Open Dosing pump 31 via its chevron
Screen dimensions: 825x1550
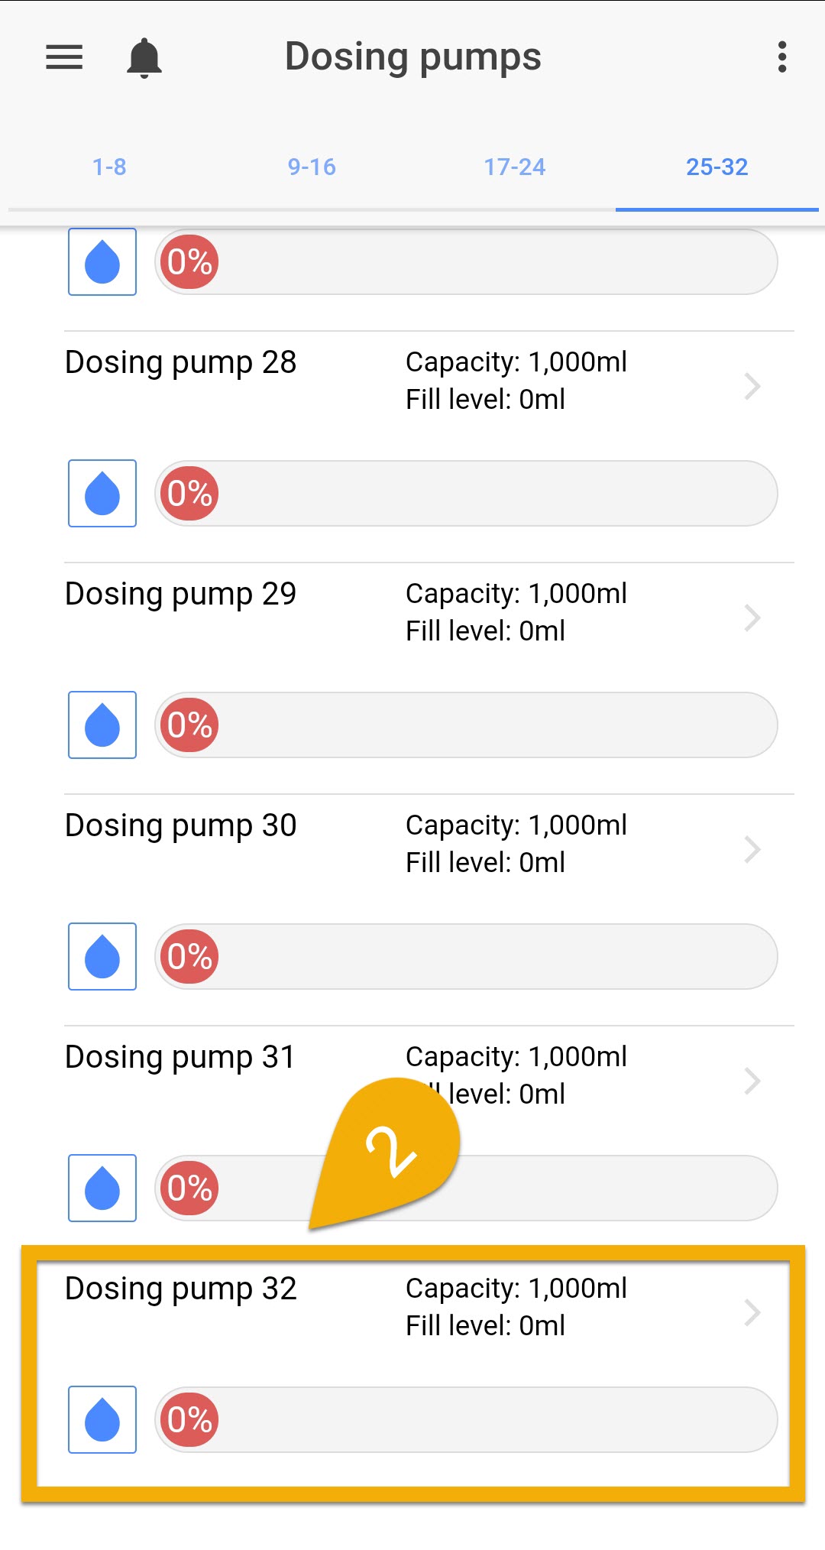[x=752, y=1081]
